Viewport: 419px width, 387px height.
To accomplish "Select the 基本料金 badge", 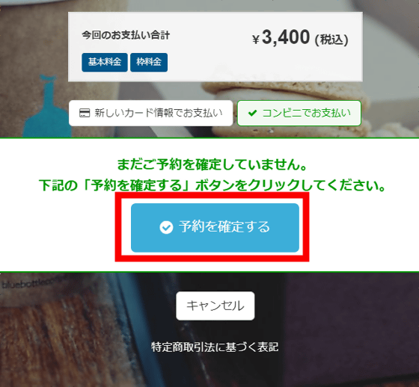I will pyautogui.click(x=105, y=62).
